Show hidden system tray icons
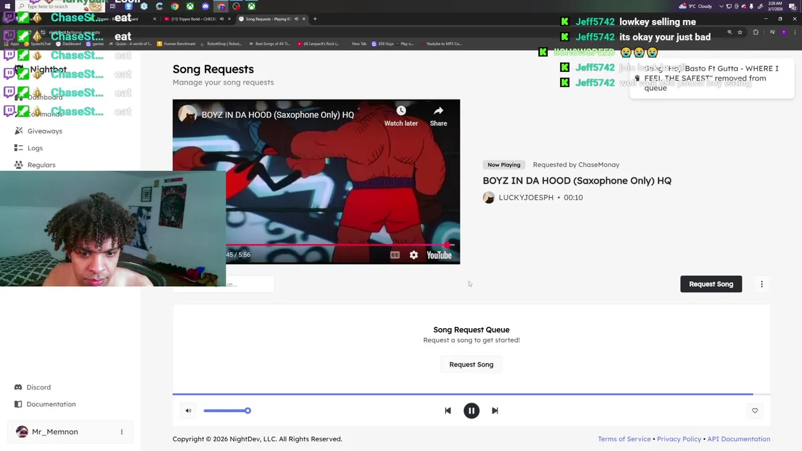The image size is (802, 451). pyautogui.click(x=722, y=6)
